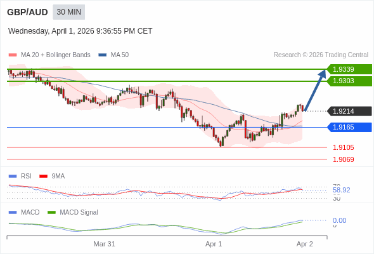
Task: Click the GBP/AUD pair title
Action: pyautogui.click(x=27, y=12)
